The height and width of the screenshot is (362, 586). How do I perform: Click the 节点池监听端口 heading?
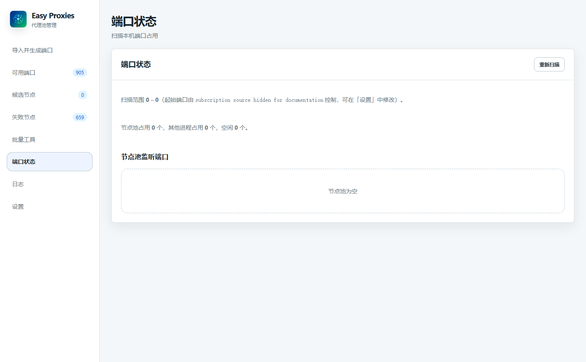click(x=145, y=157)
